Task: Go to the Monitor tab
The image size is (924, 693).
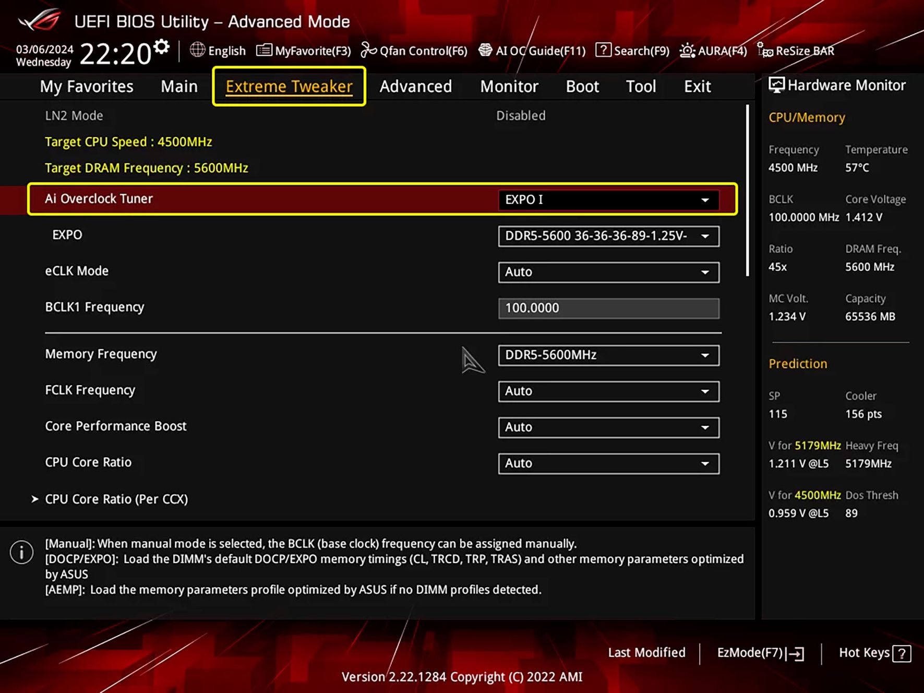Action: click(509, 86)
